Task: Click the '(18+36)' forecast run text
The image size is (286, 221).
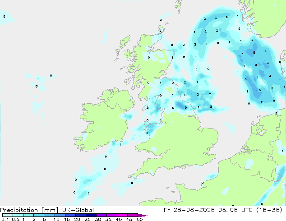Action: (x=269, y=210)
